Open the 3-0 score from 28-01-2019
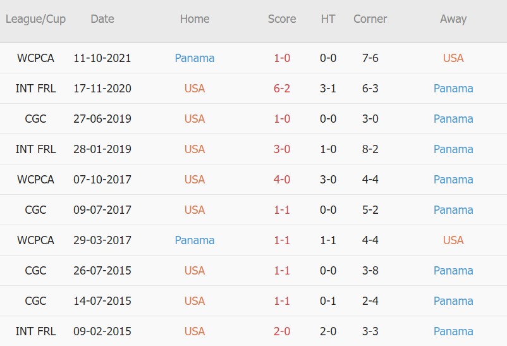Viewport: 507px width, 346px height. [282, 149]
